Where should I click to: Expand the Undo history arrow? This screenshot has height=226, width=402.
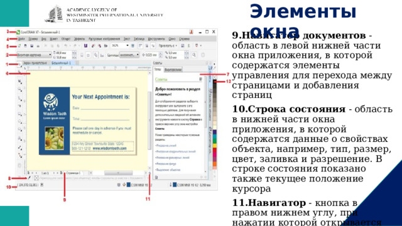point(70,46)
